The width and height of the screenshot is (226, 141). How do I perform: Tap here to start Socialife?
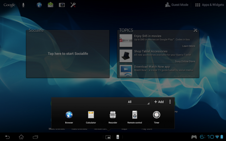point(68,54)
